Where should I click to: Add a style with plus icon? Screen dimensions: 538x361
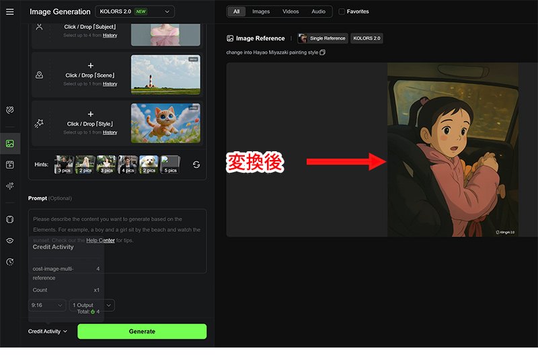coord(91,114)
